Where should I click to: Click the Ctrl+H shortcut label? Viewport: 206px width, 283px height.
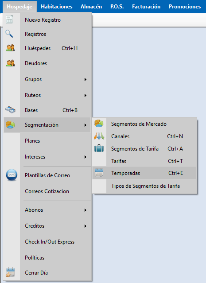coord(70,48)
